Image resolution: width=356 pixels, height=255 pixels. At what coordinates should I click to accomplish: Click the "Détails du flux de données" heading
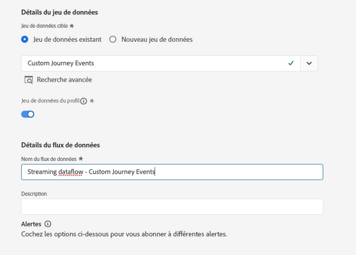60,145
